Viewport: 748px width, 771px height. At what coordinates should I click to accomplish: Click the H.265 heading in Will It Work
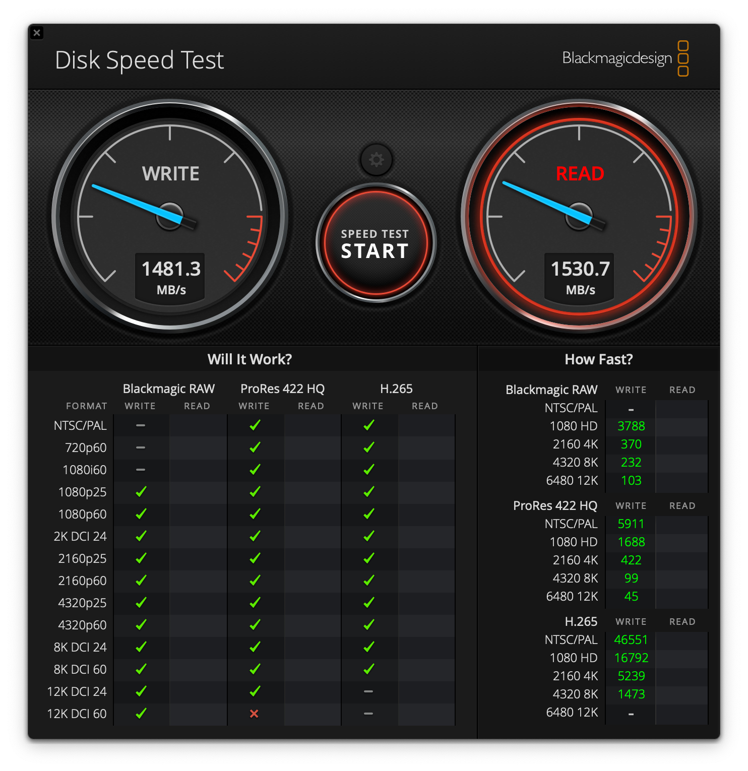coord(396,389)
